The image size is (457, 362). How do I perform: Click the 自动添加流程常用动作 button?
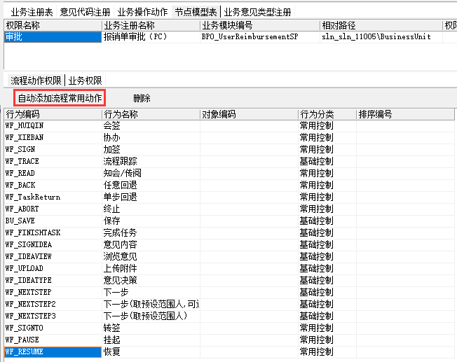coord(60,98)
